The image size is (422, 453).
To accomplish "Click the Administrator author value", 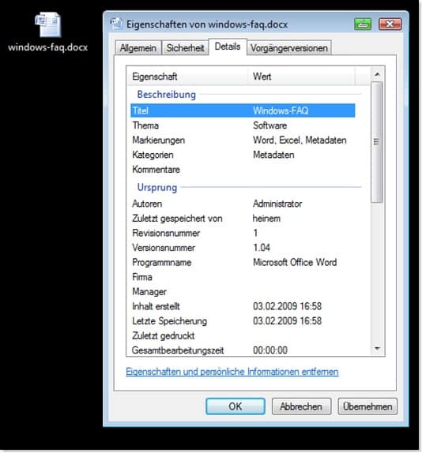I will (x=277, y=204).
